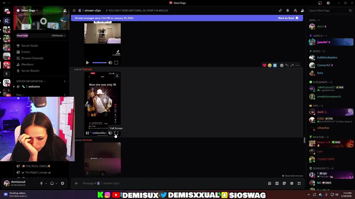Open Server Boosts
This screenshot has width=355, height=199.
coord(30,71)
